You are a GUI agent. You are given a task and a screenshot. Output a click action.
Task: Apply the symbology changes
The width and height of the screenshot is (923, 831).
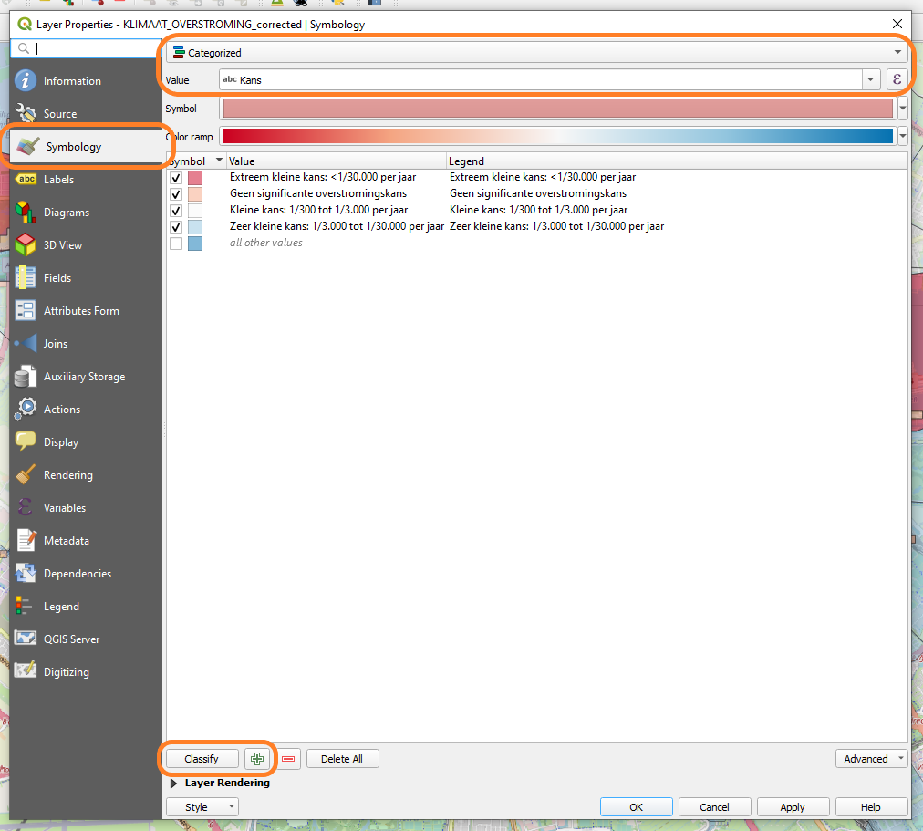click(x=793, y=806)
